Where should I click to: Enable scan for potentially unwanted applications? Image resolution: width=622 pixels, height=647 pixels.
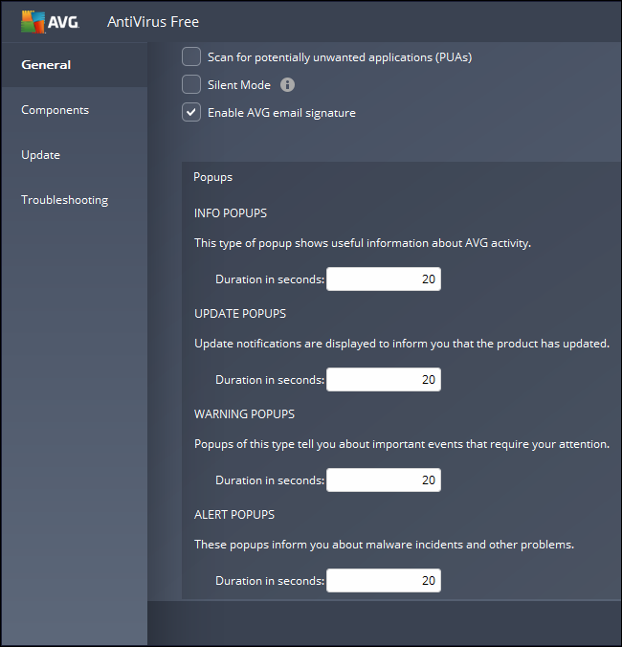(x=191, y=56)
